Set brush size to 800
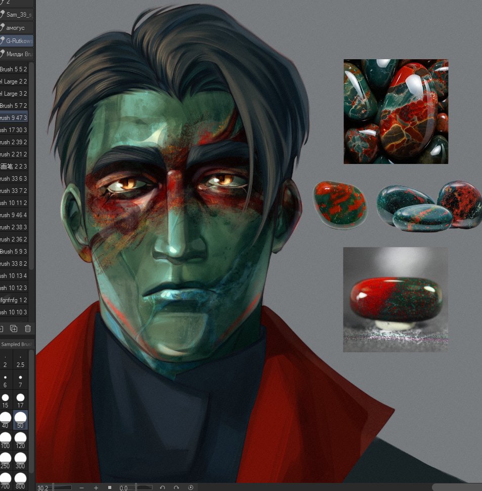This screenshot has width=482, height=491. 20,481
